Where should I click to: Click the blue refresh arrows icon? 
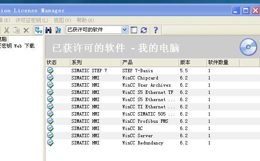[144, 30]
